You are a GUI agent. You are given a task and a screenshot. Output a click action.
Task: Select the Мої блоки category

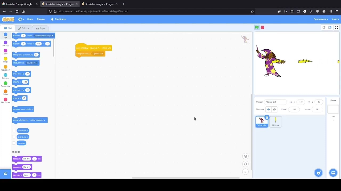[x=5, y=101]
